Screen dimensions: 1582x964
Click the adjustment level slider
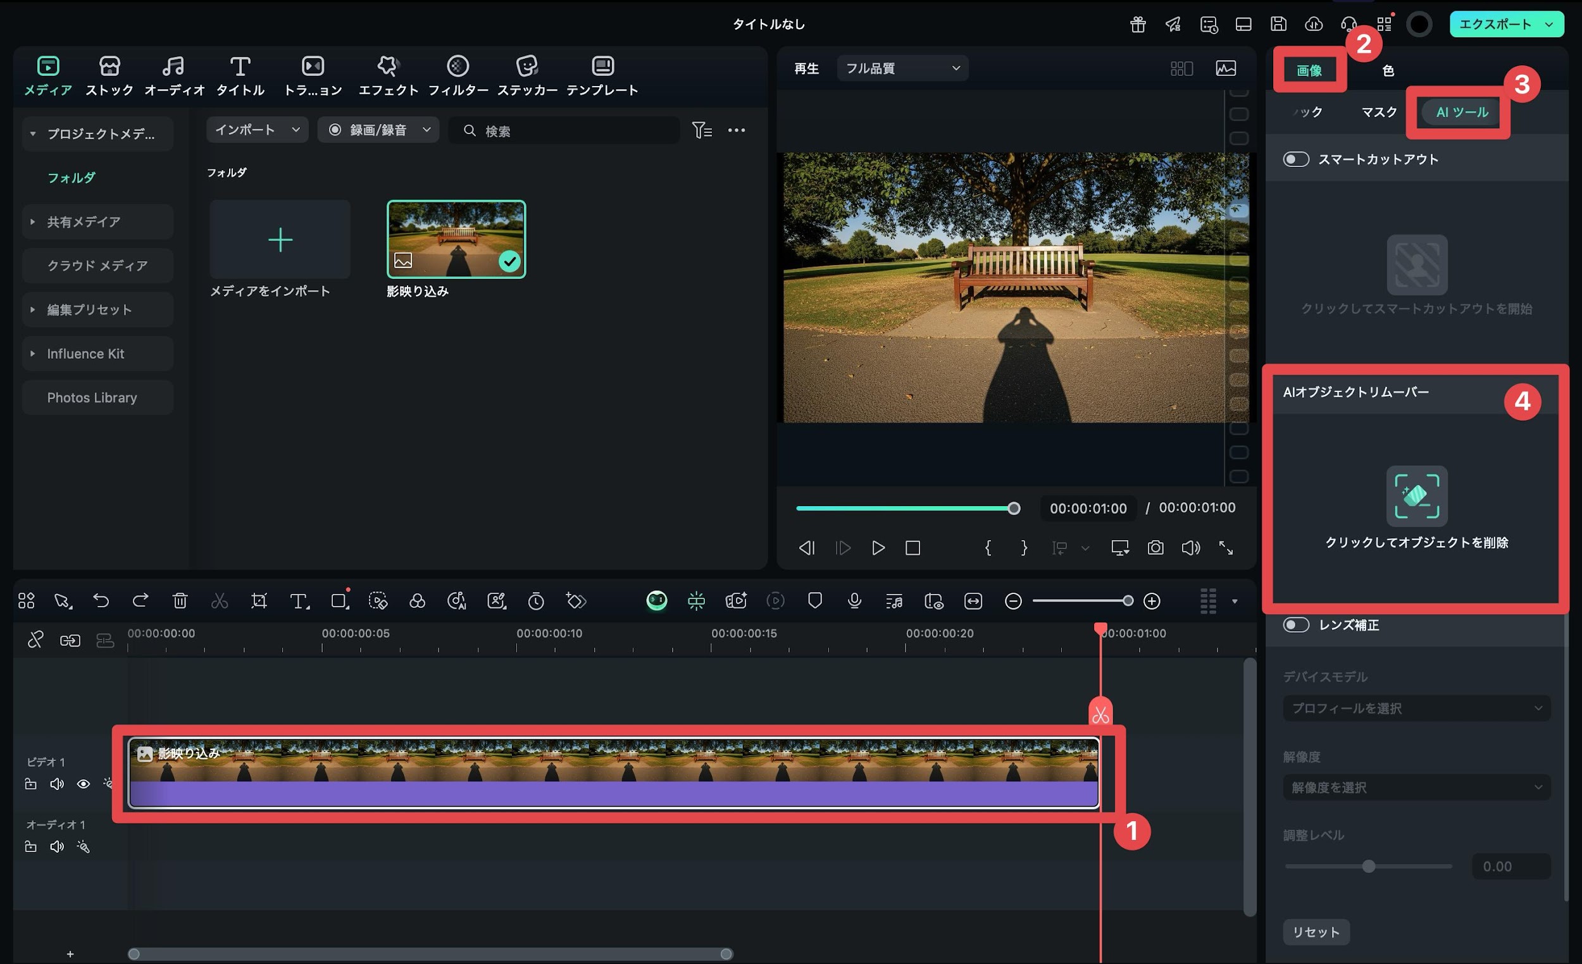pyautogui.click(x=1368, y=867)
